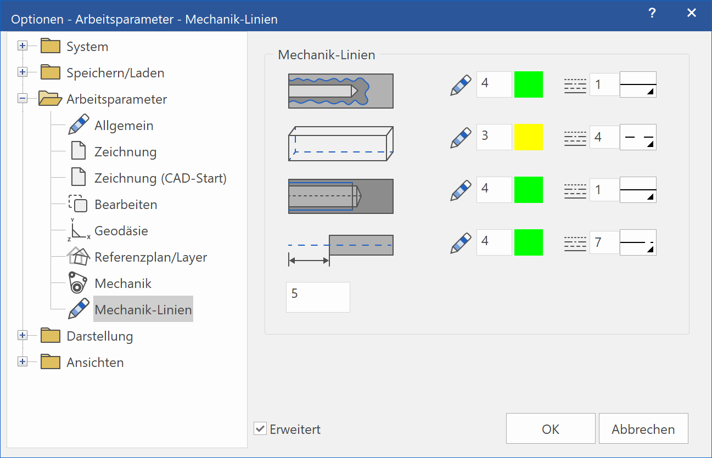Click the pen number field in third row
712x458 pixels.
494,190
